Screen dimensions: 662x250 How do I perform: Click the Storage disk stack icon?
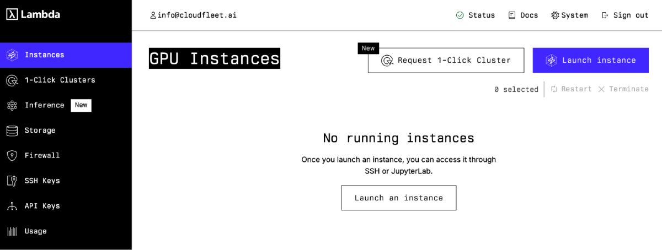(12, 131)
